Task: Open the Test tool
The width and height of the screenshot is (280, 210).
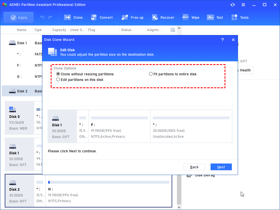Action: coord(215,17)
